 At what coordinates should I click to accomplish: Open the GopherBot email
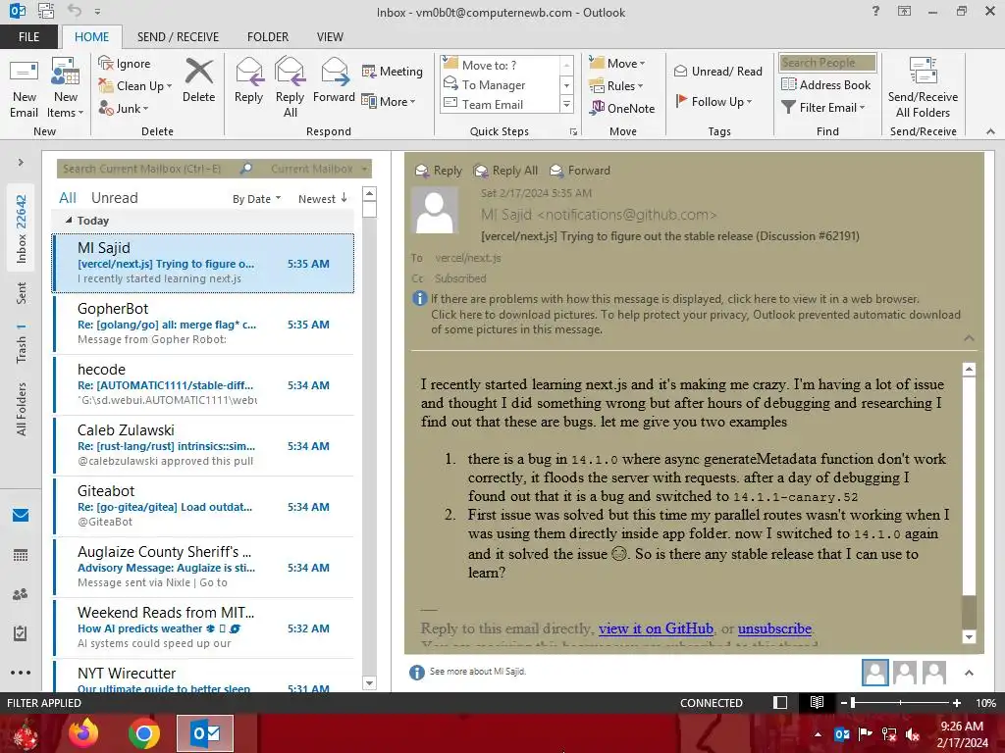(x=203, y=324)
